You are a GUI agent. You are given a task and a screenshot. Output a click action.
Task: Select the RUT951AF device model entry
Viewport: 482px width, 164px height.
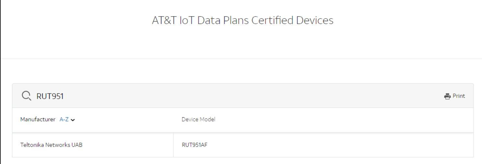pos(194,145)
